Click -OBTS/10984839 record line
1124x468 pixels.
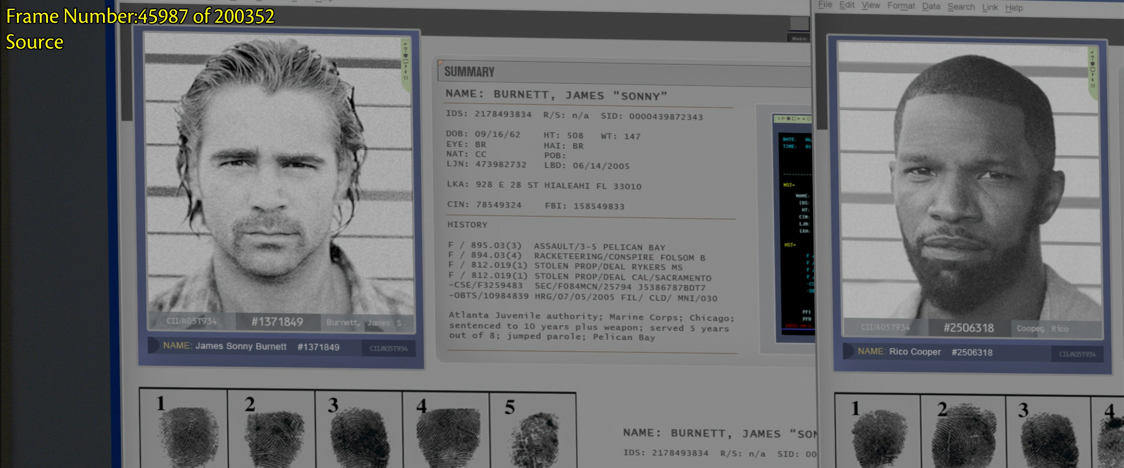pos(582,297)
